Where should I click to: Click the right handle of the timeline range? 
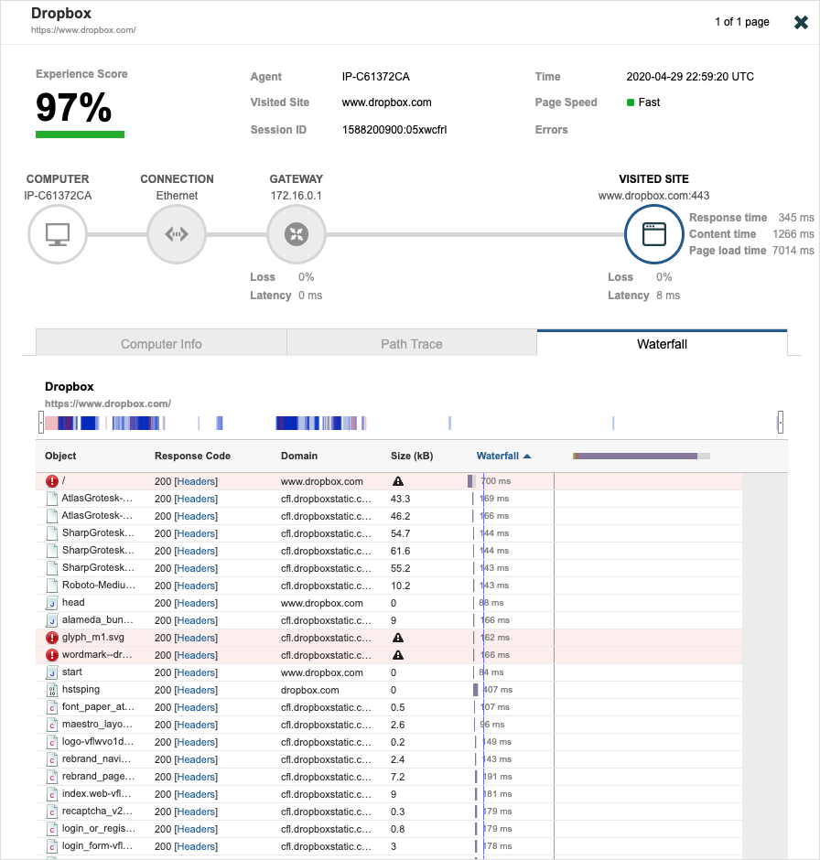(780, 422)
